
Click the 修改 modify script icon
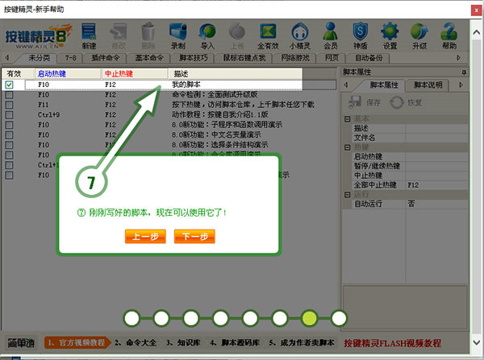point(119,35)
